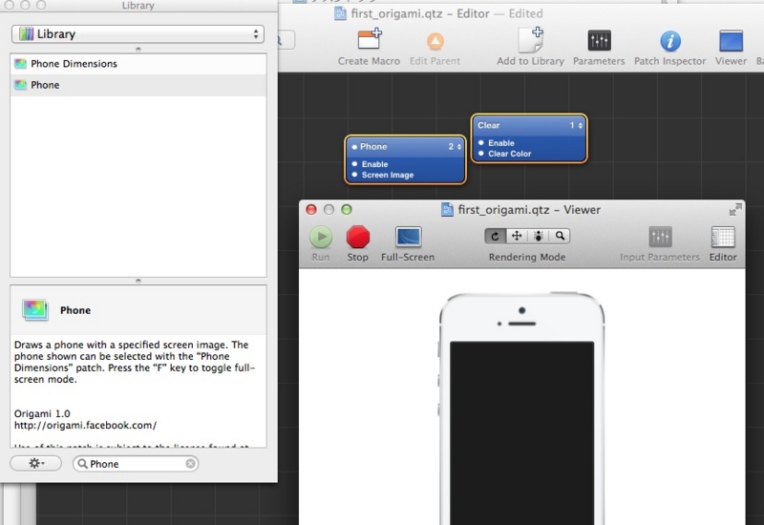Click the Viewer document proxy icon

[447, 209]
